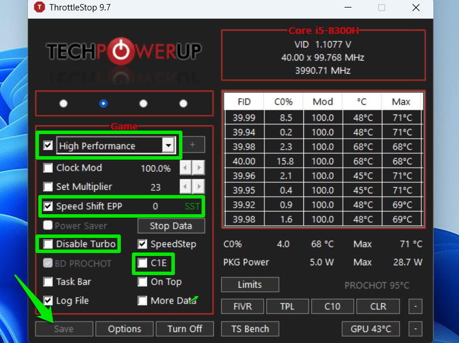Screen dimensions: 459x343
Task: Open the Limits button
Action: click(x=250, y=284)
